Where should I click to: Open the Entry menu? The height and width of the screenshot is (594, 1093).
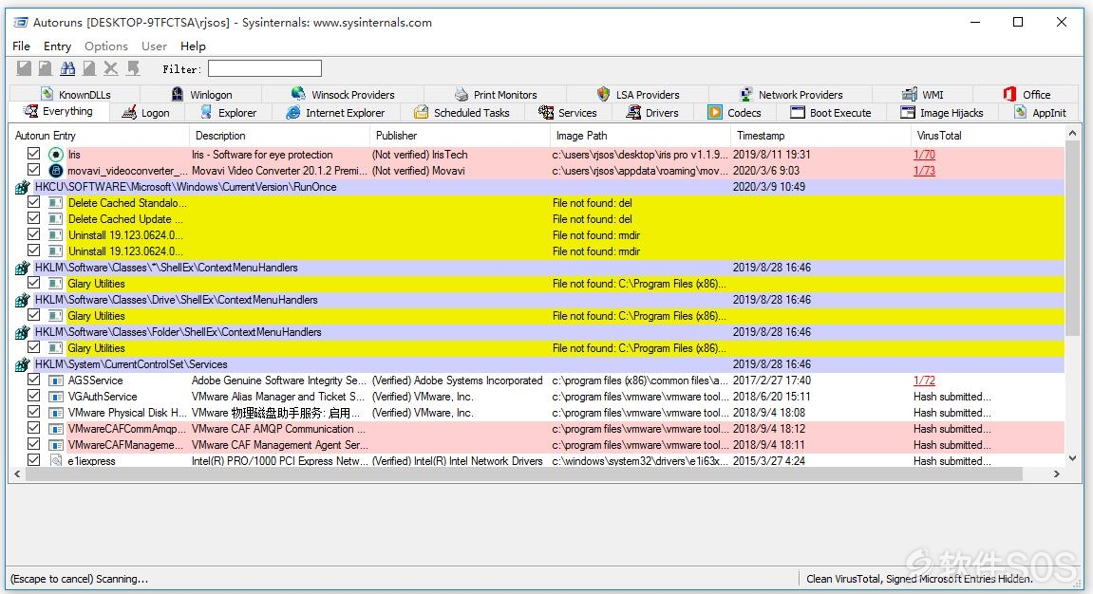(x=57, y=46)
